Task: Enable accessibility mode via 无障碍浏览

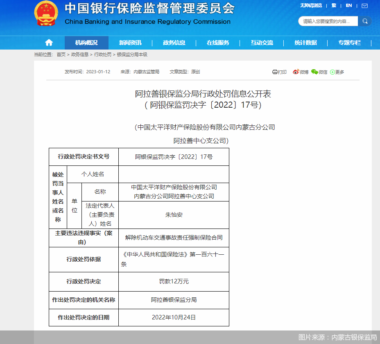Action: pyautogui.click(x=311, y=6)
